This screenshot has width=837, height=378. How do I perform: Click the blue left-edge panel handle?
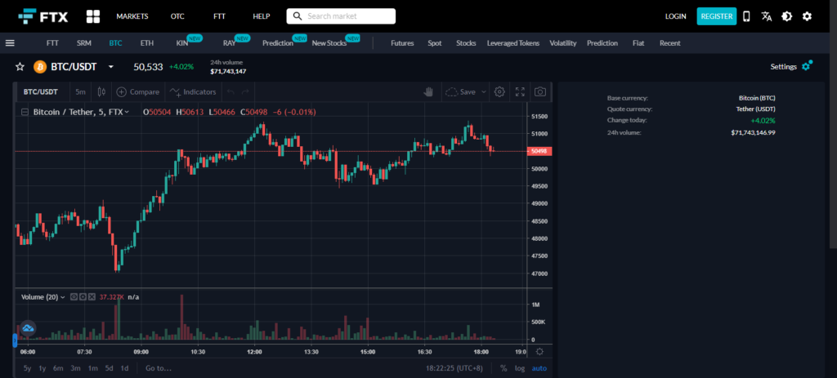[15, 340]
